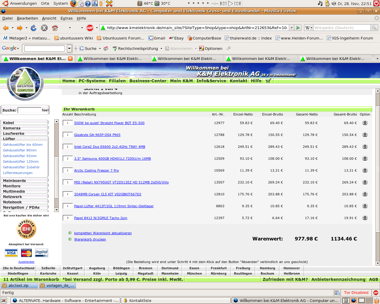
Task: Click the Google toolbar search field
Action: (x=45, y=48)
